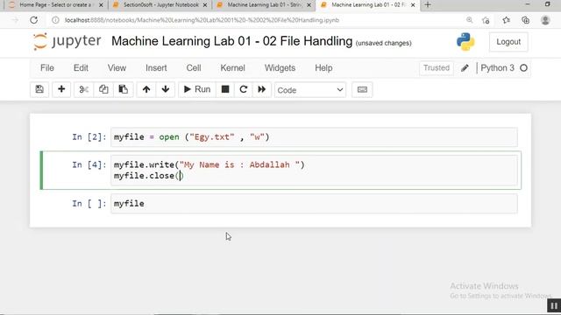Viewport: 561px width, 315px height.
Task: Open the Widgets menu
Action: [x=280, y=68]
